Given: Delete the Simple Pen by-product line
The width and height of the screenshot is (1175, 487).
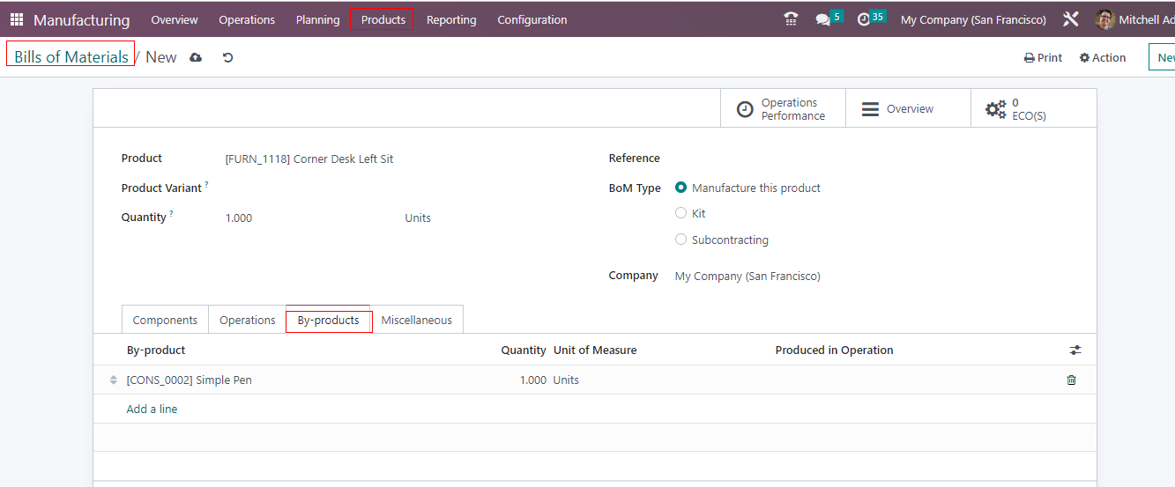Looking at the screenshot, I should click(1071, 380).
